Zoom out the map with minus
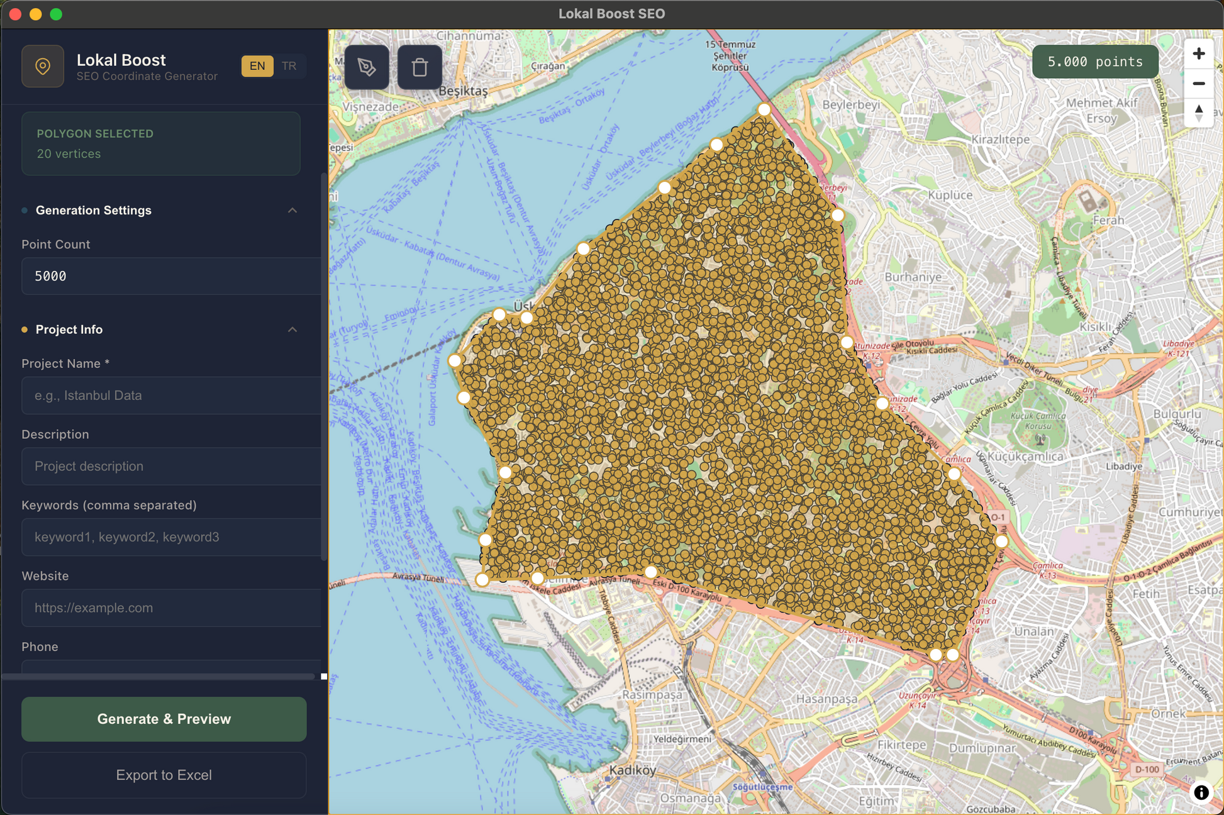This screenshot has height=815, width=1224. [x=1198, y=84]
